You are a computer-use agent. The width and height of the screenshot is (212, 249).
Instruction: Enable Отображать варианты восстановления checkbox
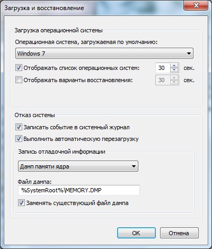tap(19, 80)
